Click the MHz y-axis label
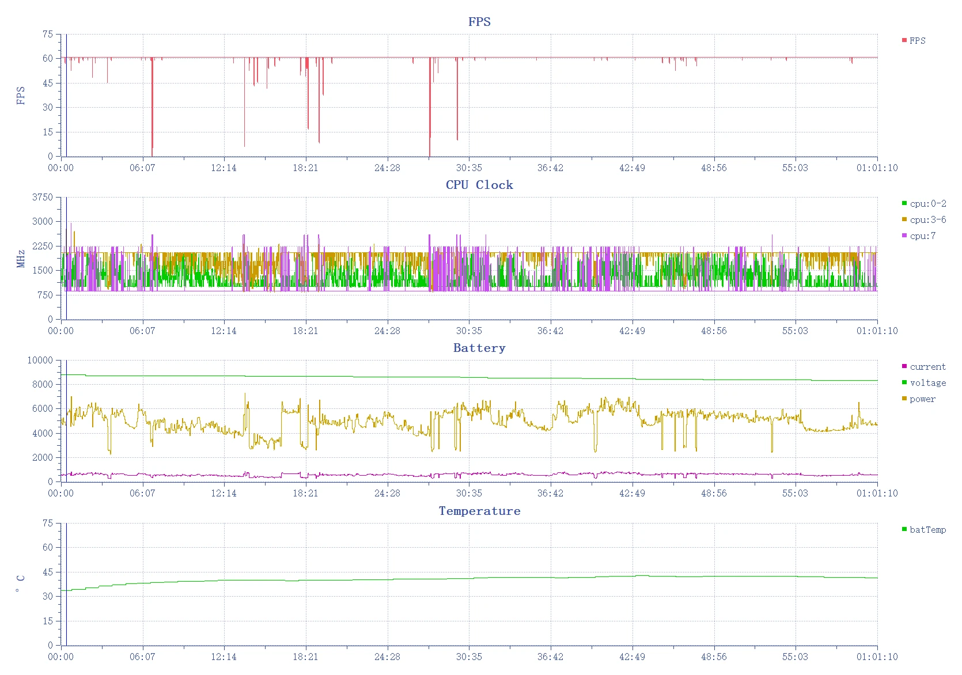 pyautogui.click(x=21, y=259)
